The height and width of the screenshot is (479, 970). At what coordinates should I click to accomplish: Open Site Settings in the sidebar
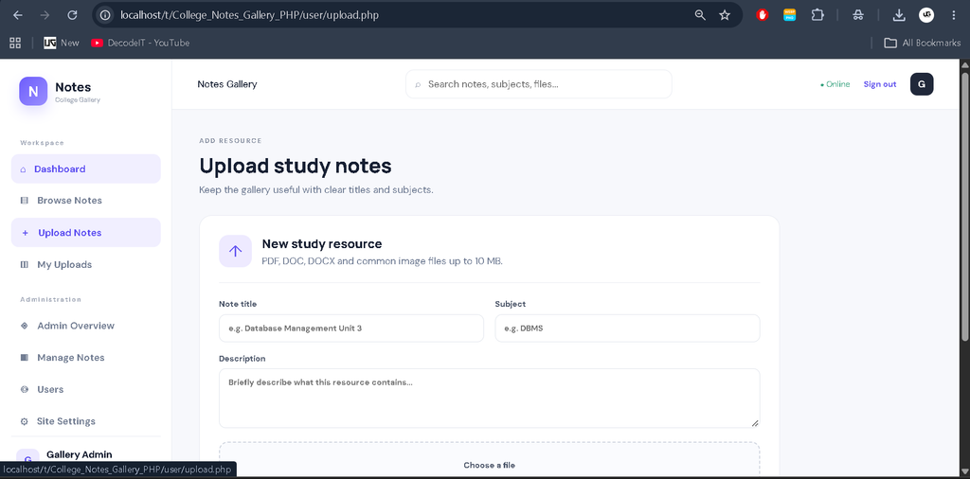[86, 421]
